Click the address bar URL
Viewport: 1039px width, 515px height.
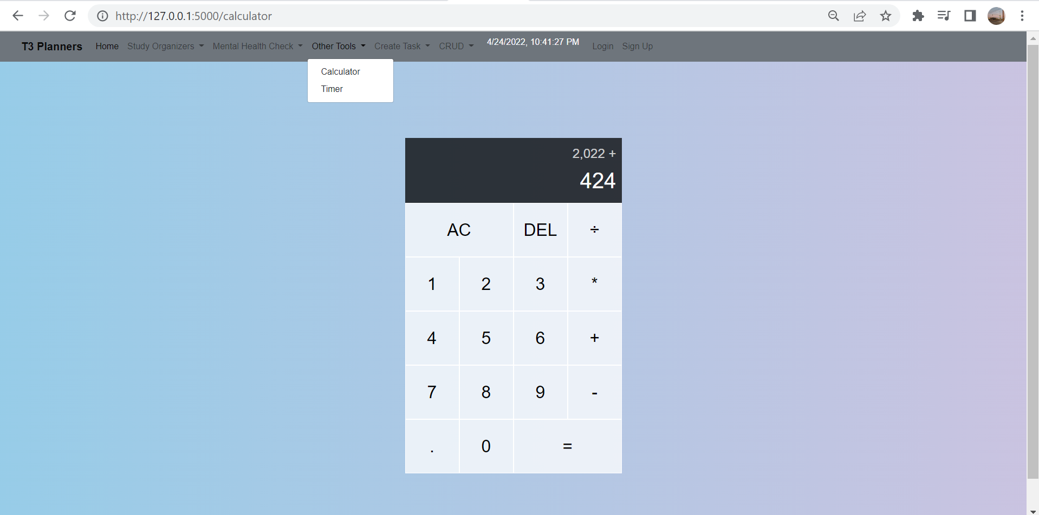(193, 16)
